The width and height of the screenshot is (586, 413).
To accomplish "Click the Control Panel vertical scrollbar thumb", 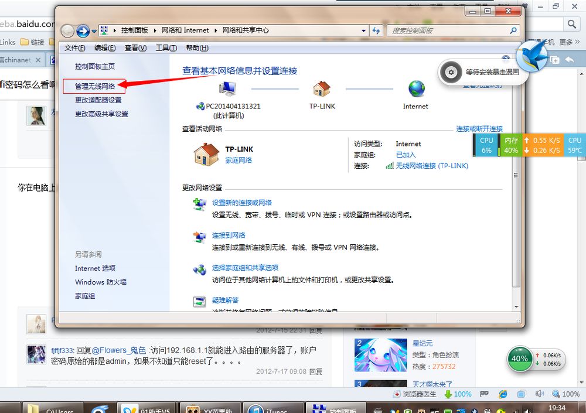I will (516, 176).
